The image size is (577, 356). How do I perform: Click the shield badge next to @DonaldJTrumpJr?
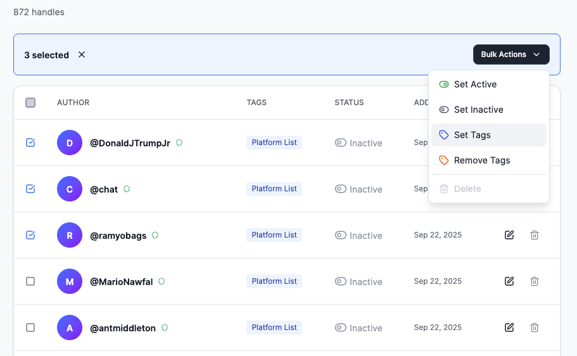coord(179,143)
